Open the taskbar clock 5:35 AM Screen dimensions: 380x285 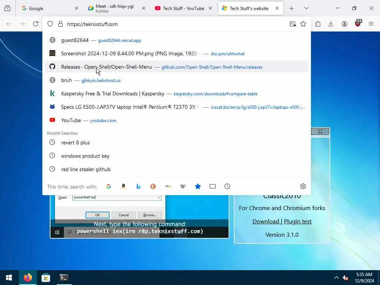click(x=364, y=278)
